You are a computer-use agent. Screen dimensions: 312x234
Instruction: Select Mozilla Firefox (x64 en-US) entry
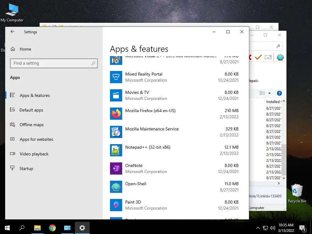pos(150,111)
